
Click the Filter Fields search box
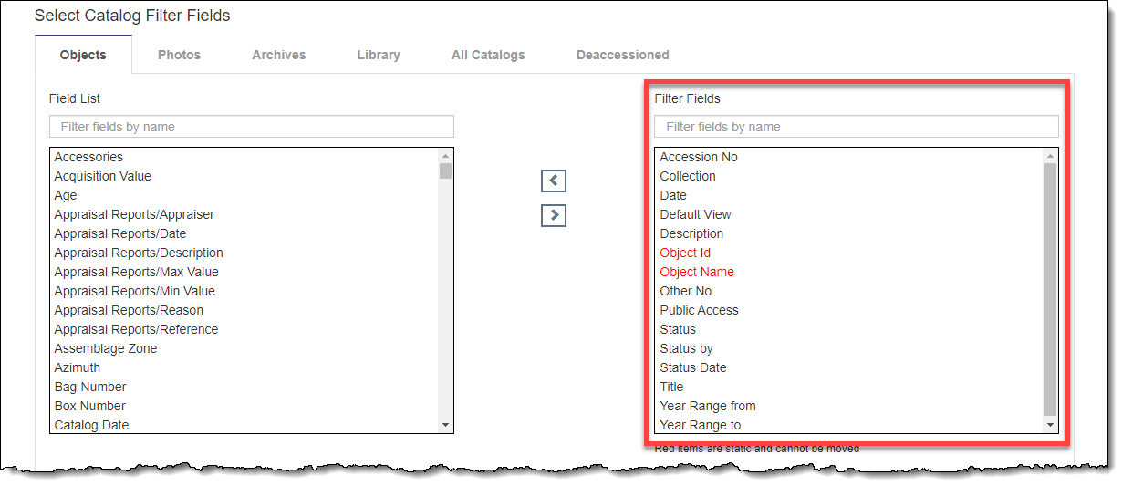pos(856,127)
